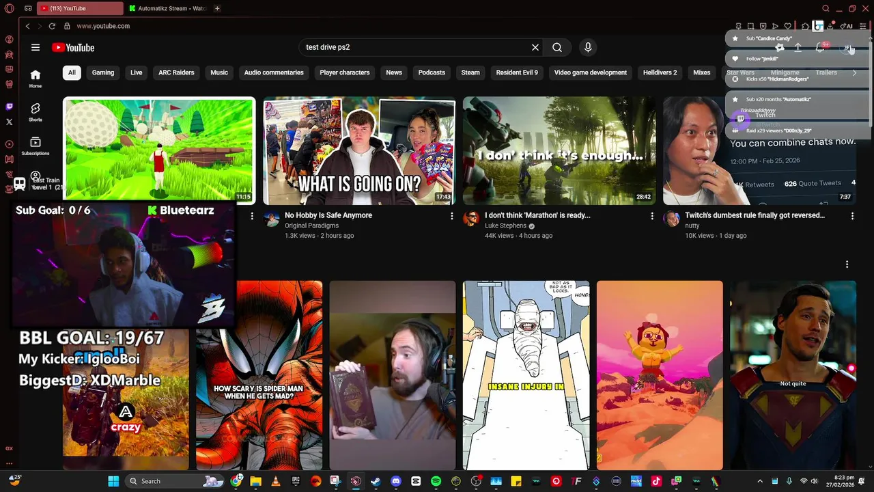The width and height of the screenshot is (874, 492).
Task: Open browser downloads icon in toolbar
Action: coord(830,26)
